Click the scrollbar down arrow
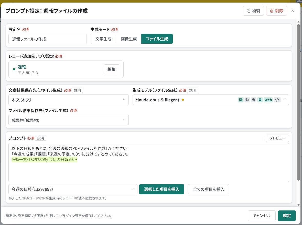The width and height of the screenshot is (302, 225). click(298, 205)
